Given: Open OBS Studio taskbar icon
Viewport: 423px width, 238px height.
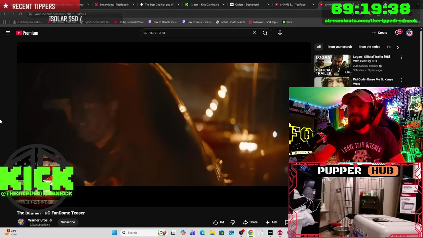Looking at the screenshot, I should coord(241,233).
